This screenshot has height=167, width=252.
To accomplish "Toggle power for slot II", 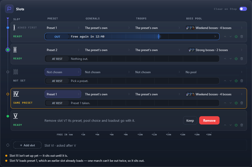I will click(236, 59).
